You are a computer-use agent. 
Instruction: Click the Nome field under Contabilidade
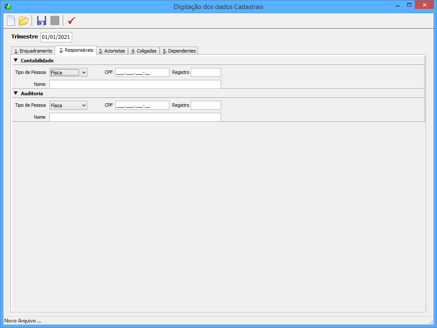pos(135,84)
